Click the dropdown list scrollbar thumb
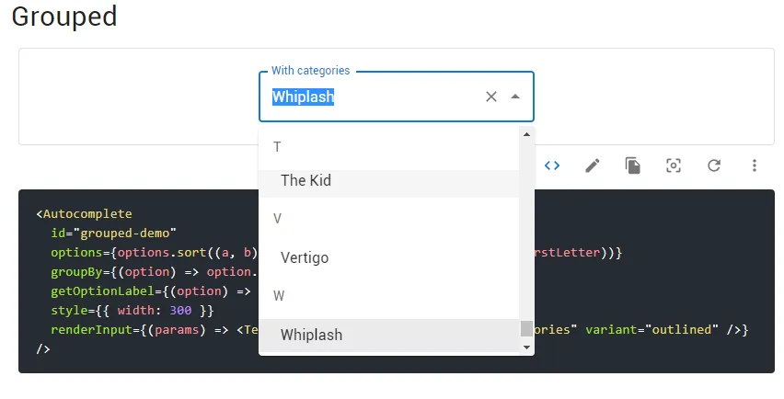This screenshot has height=399, width=784. [x=526, y=329]
